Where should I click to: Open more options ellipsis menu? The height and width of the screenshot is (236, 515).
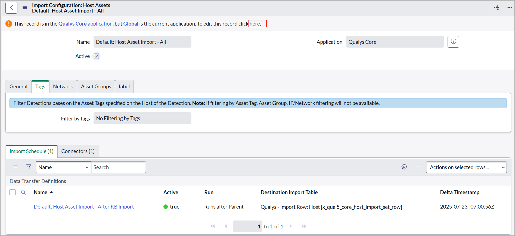[510, 8]
